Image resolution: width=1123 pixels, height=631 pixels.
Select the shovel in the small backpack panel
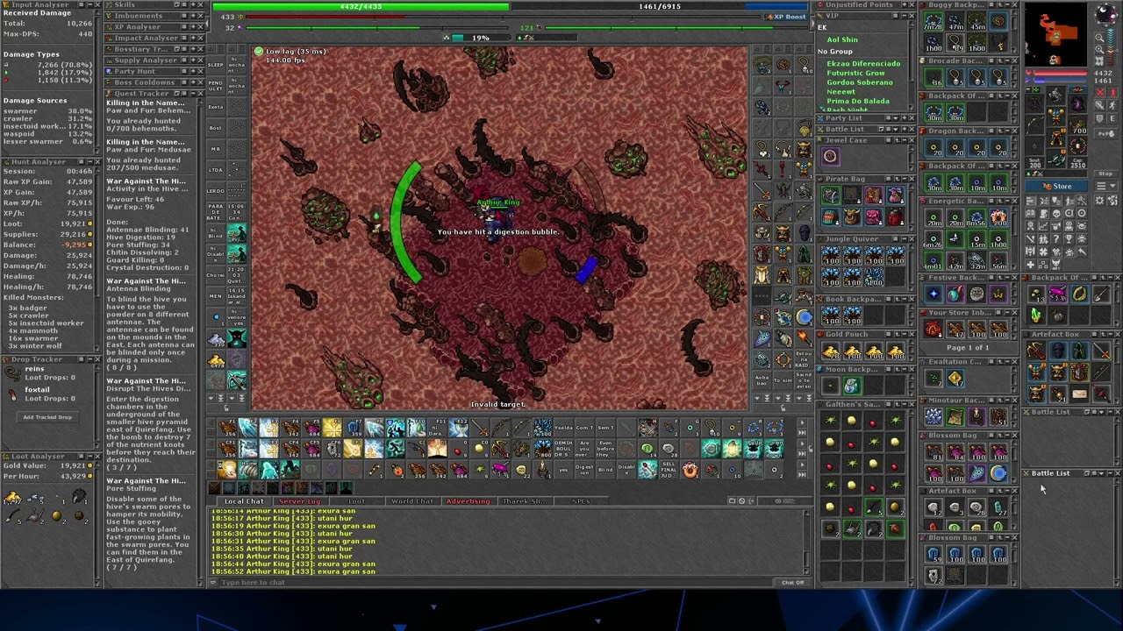click(x=1101, y=294)
